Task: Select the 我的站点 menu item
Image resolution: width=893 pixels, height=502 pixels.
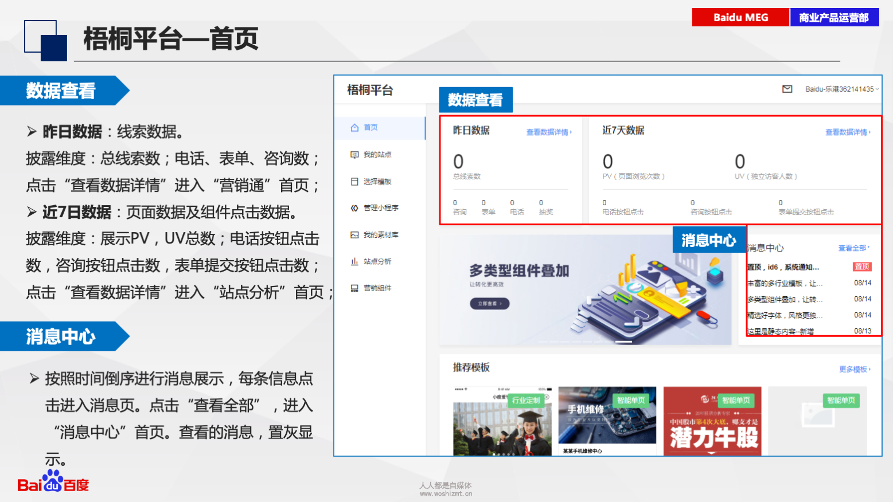Action: coord(377,155)
